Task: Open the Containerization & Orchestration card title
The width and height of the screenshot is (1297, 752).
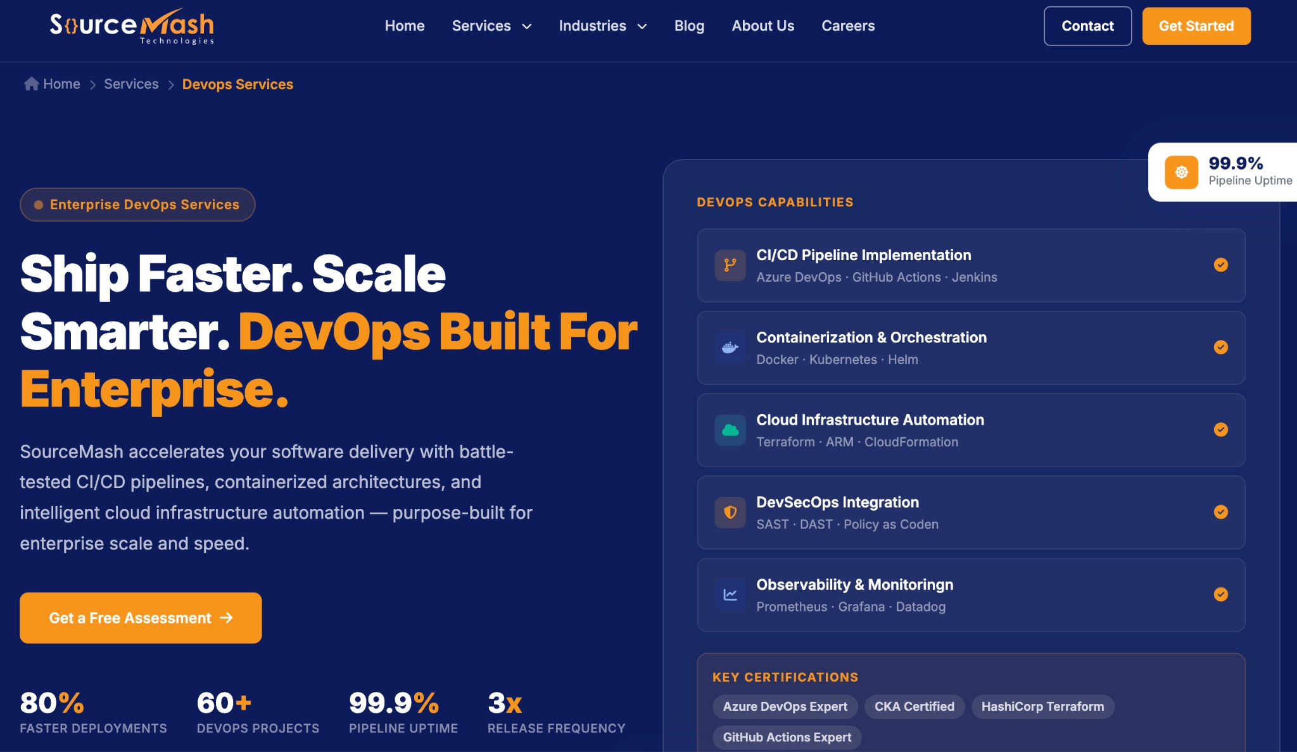Action: coord(871,337)
